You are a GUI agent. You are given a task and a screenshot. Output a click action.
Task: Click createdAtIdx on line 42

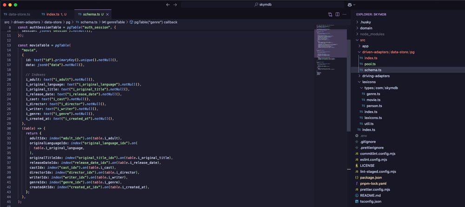click(x=42, y=187)
